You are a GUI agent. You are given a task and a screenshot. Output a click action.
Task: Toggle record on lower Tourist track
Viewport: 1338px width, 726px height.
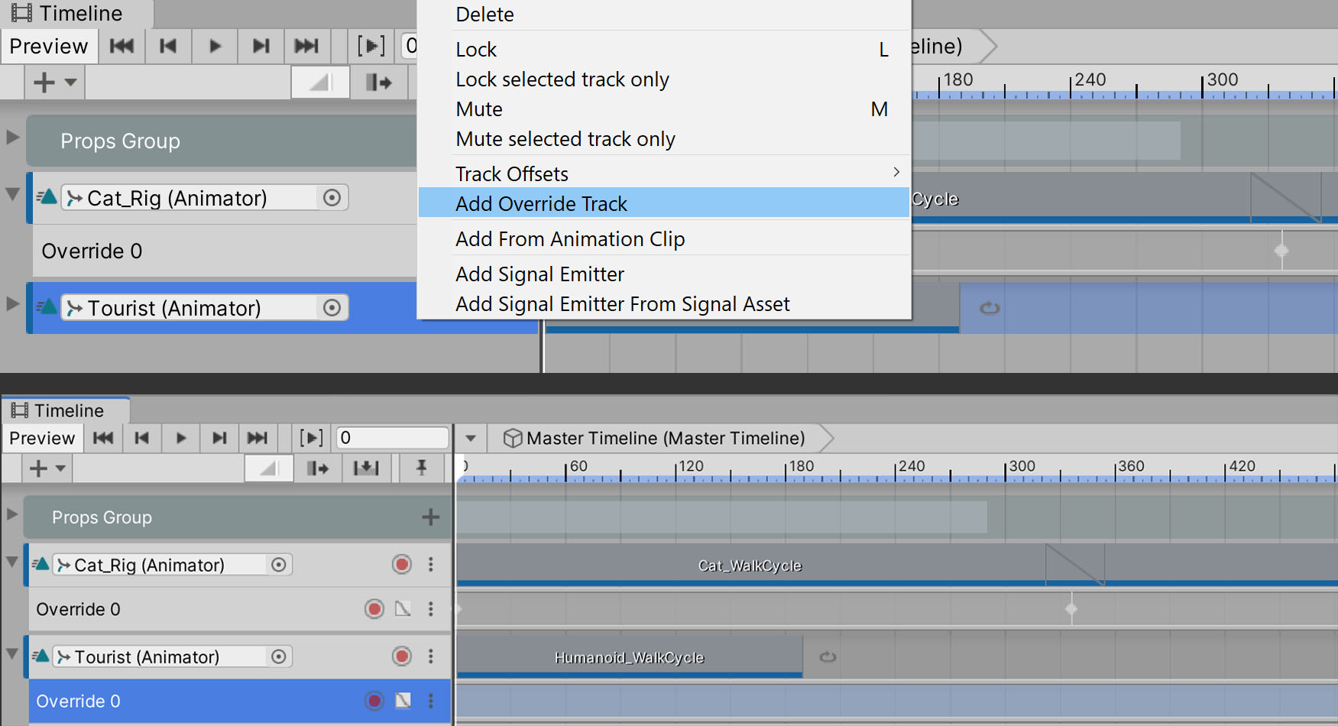pyautogui.click(x=402, y=656)
